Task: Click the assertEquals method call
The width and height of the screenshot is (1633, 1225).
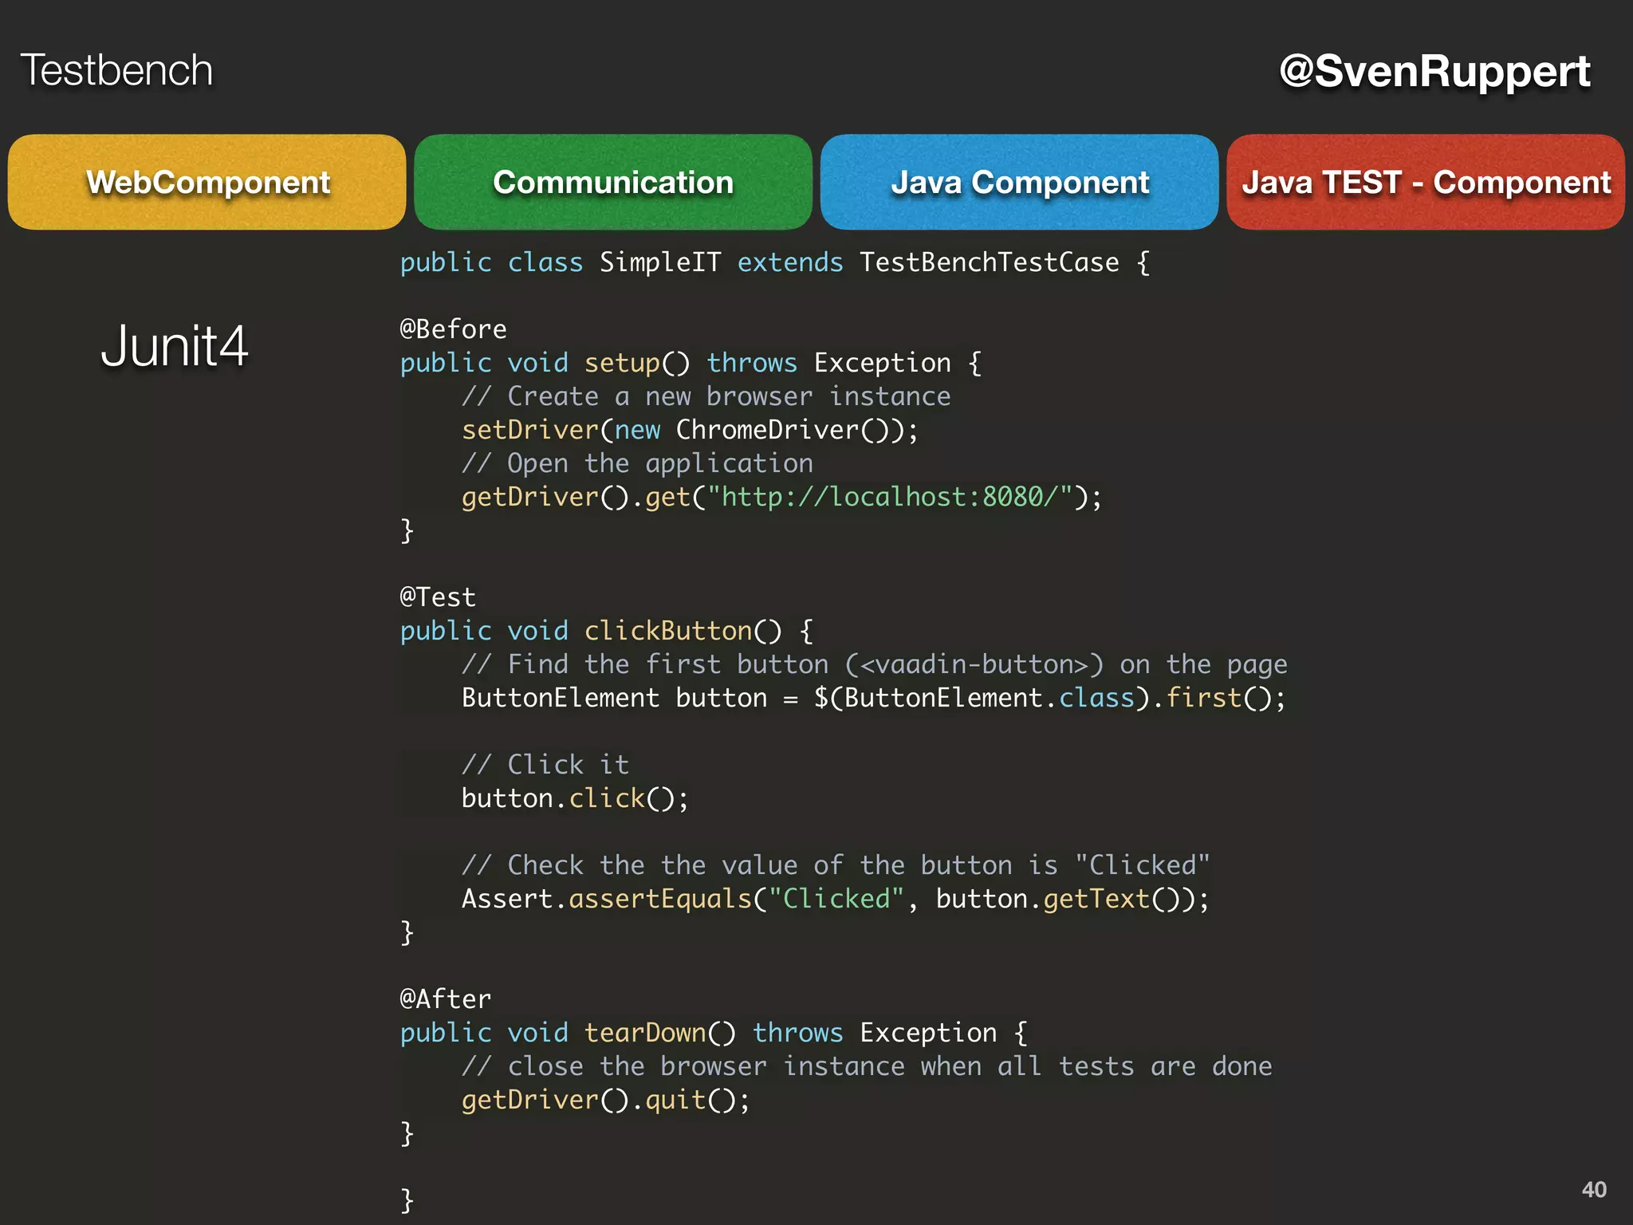Action: point(659,899)
